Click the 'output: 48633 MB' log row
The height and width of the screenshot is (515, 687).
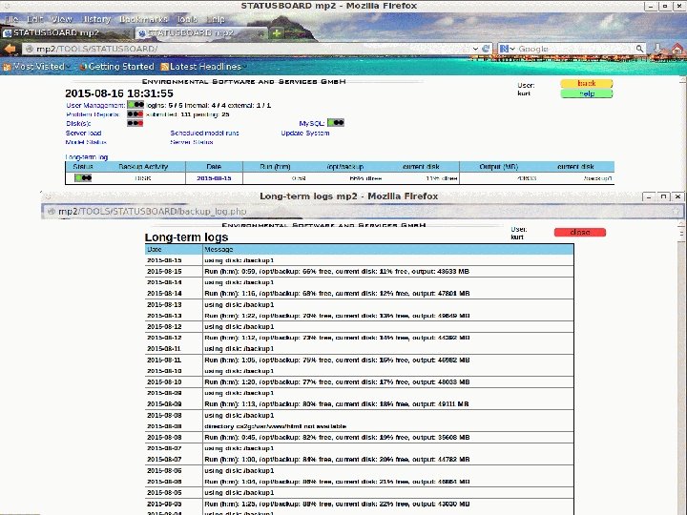tap(360, 272)
